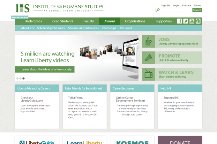
Task: Open the Career Resources header
Action: [x=132, y=88]
